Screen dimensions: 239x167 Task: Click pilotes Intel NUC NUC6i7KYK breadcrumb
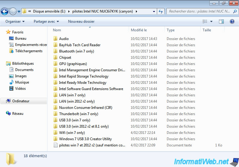click(102, 11)
